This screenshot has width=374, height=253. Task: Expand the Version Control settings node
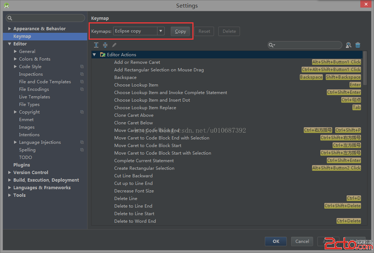[x=10, y=173]
